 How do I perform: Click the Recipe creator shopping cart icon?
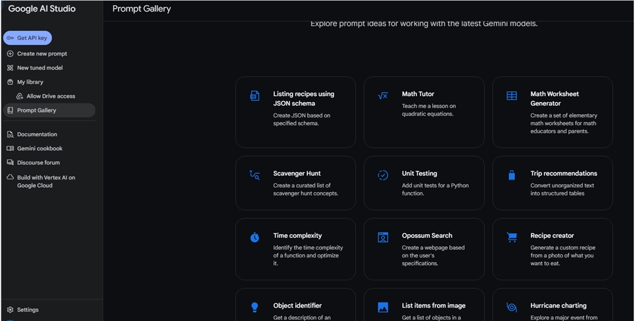[x=511, y=237]
